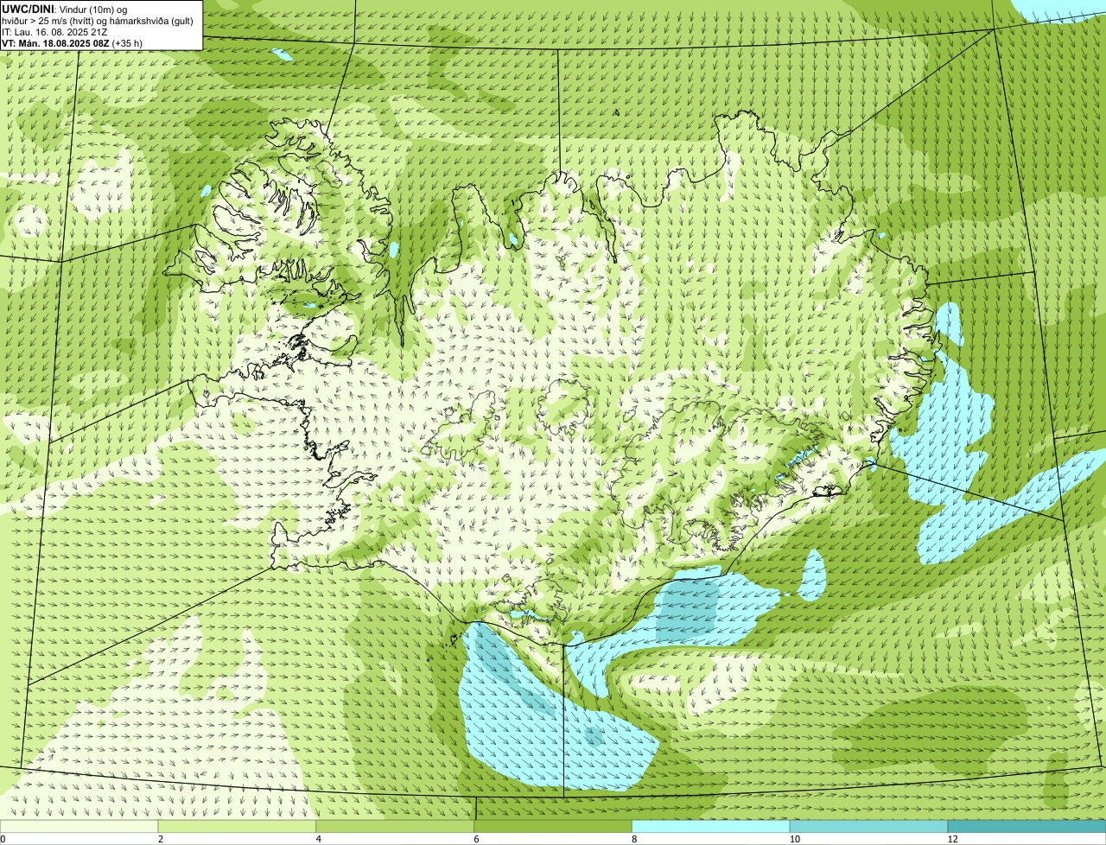Click the palest 0–2 m/s legend swatch
This screenshot has width=1106, height=845.
coord(79,827)
